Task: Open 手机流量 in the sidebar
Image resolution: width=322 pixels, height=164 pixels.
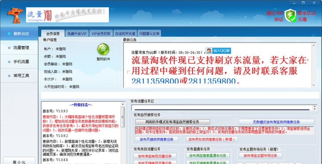Action: [x=19, y=62]
